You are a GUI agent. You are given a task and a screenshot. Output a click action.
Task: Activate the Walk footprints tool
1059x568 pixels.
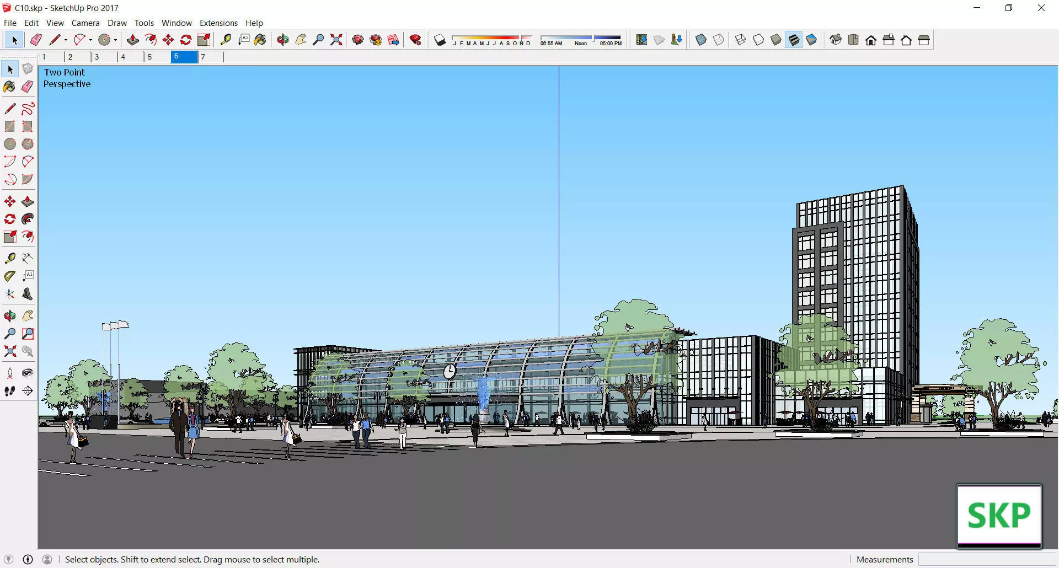point(10,391)
